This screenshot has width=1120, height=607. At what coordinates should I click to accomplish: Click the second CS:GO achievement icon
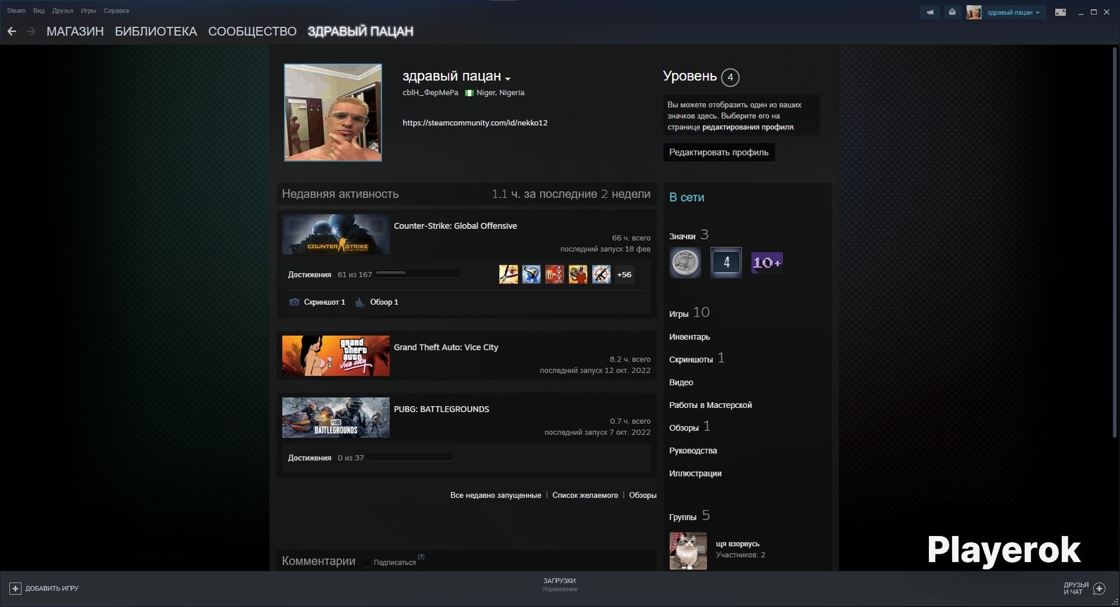tap(531, 274)
